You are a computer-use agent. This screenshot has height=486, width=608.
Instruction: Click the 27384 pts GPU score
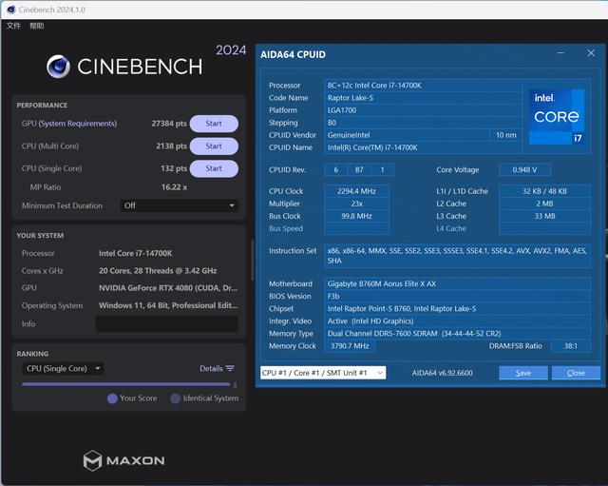[169, 124]
